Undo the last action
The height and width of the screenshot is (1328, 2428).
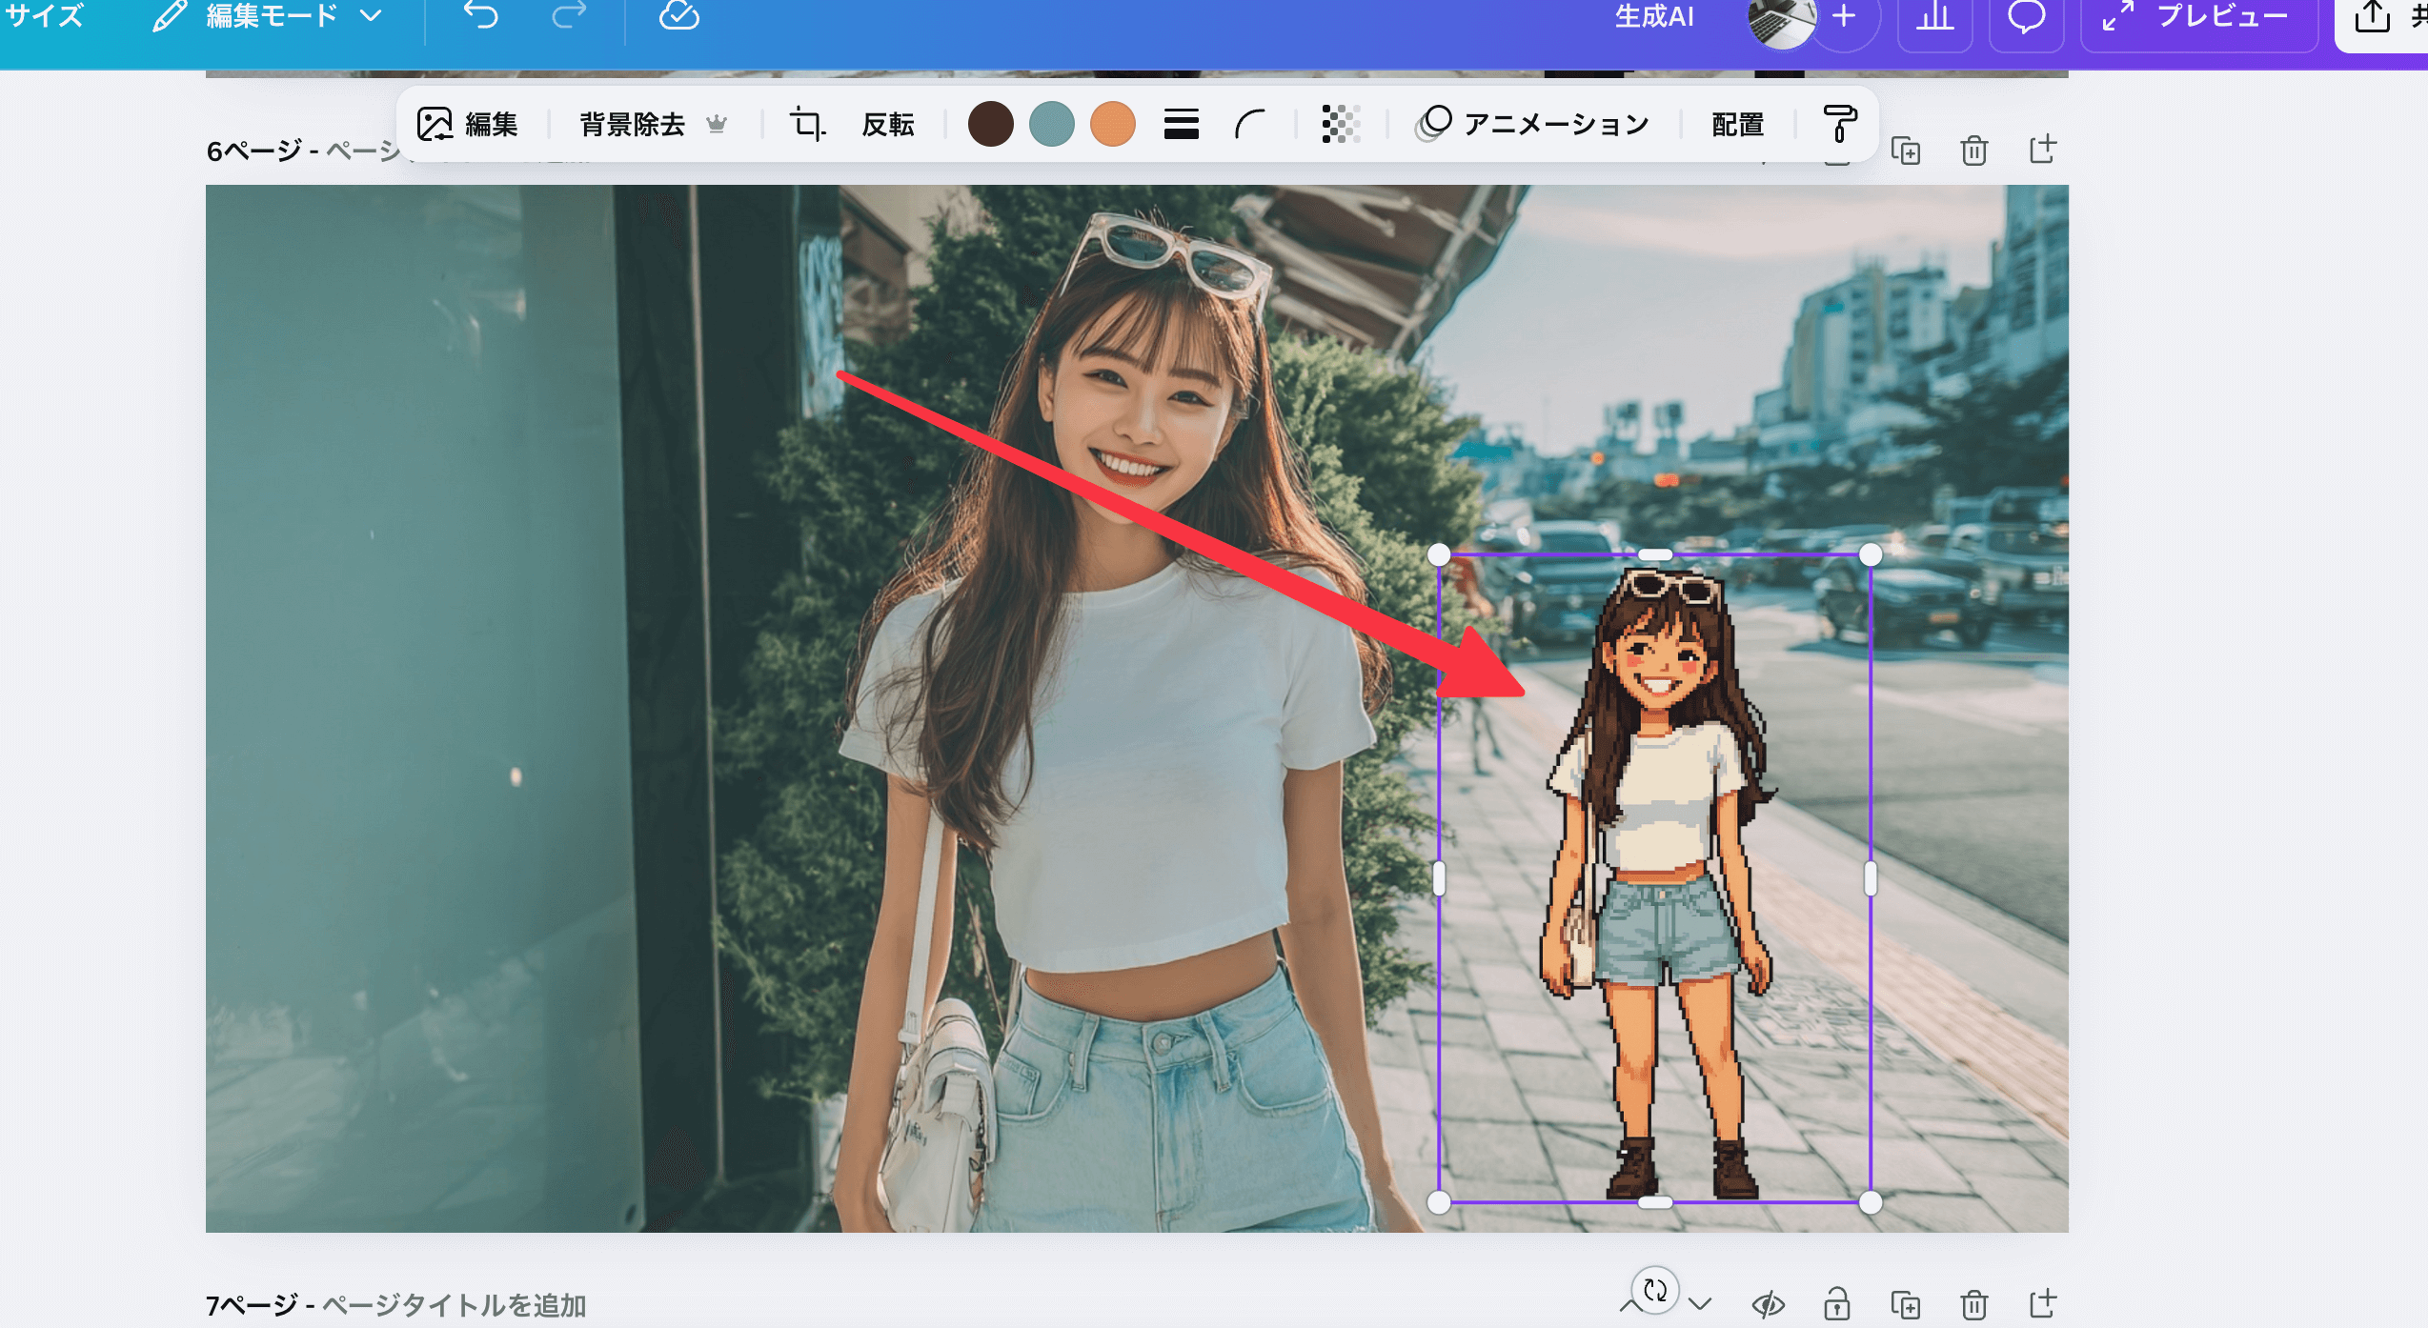click(481, 16)
